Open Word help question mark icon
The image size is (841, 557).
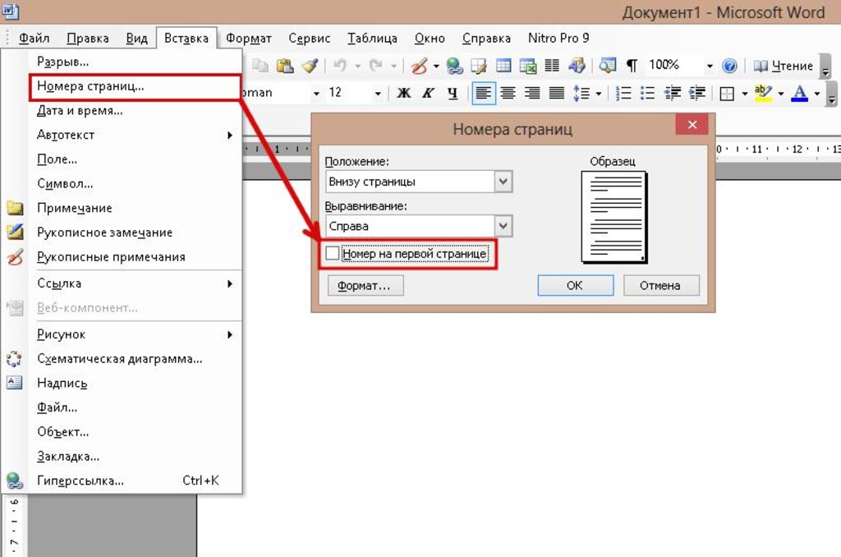729,66
